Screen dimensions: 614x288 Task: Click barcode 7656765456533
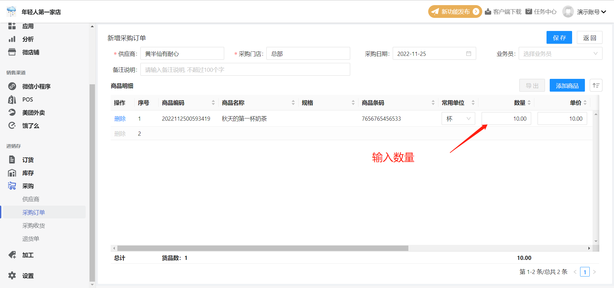point(381,118)
